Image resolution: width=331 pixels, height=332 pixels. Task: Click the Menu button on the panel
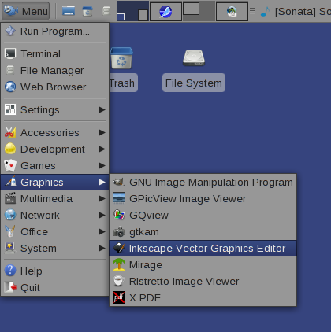tap(26, 11)
